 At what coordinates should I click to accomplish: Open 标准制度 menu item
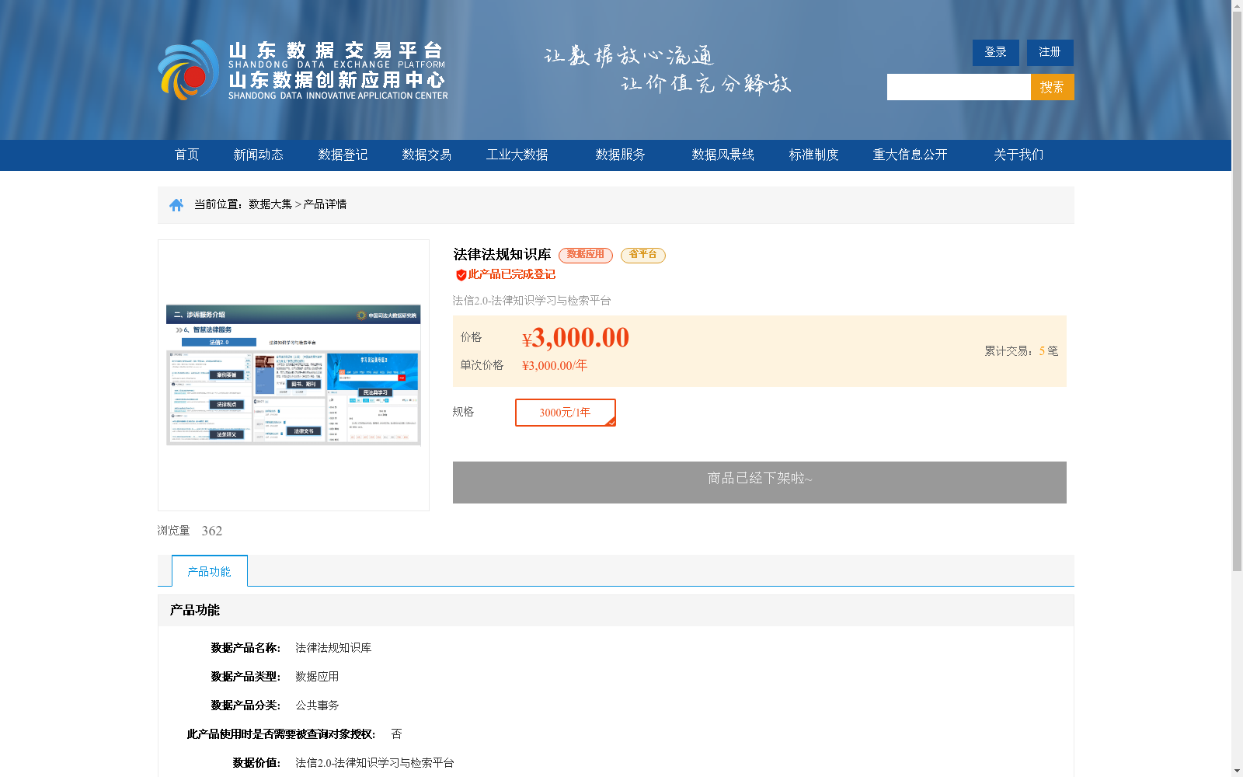click(813, 155)
